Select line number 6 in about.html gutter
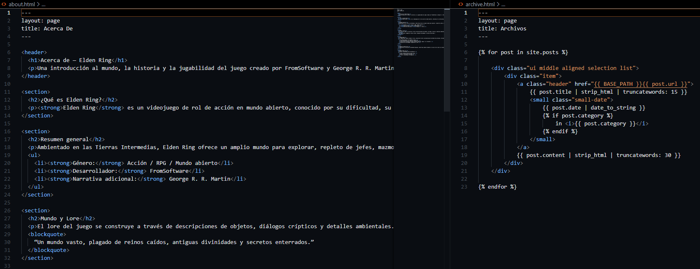 [9, 52]
